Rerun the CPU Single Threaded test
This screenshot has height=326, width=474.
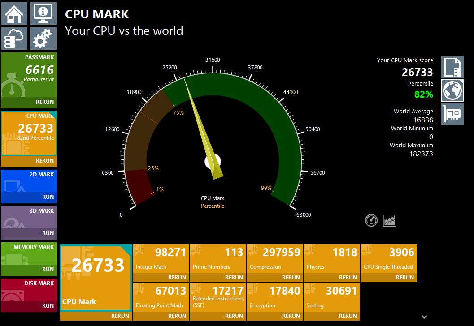point(404,278)
